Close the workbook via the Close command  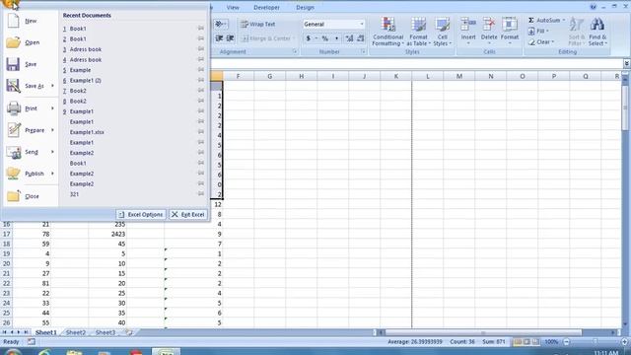coord(31,196)
